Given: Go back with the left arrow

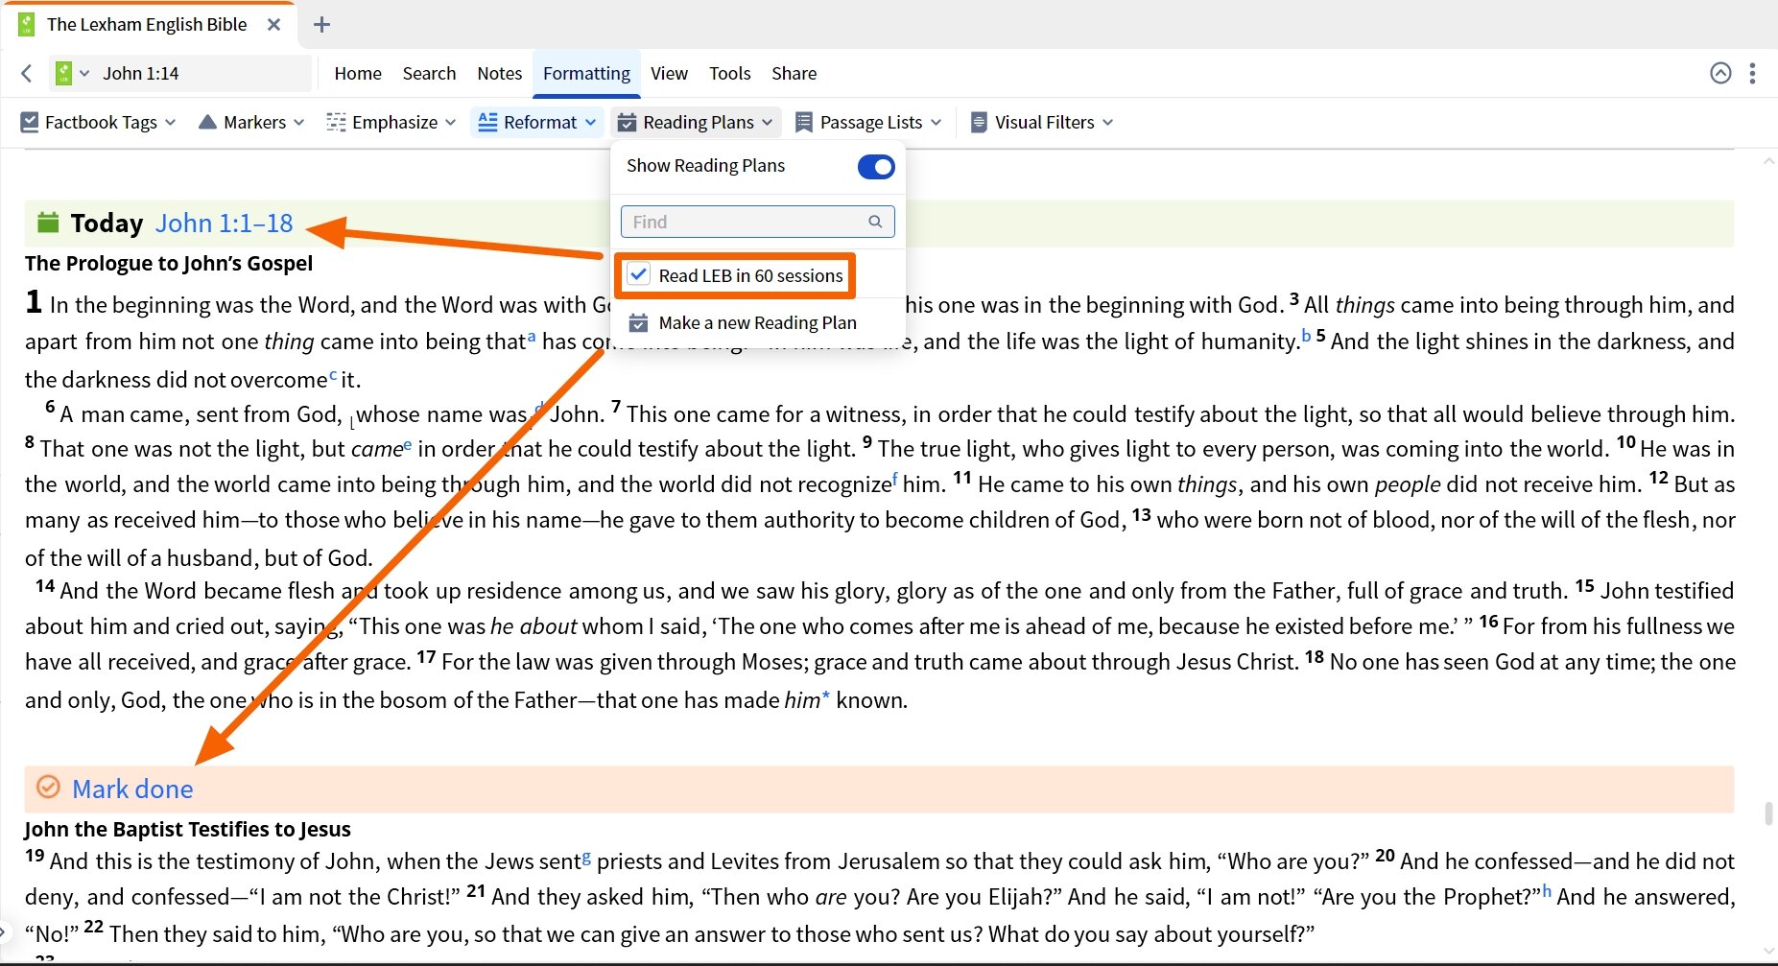Looking at the screenshot, I should [27, 73].
